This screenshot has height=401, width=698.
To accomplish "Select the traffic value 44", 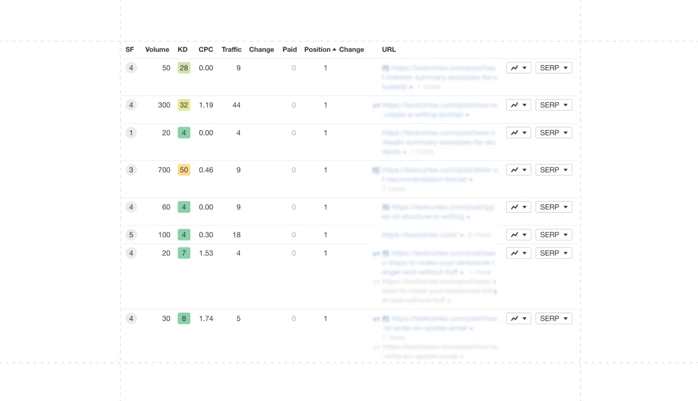I will click(x=236, y=105).
